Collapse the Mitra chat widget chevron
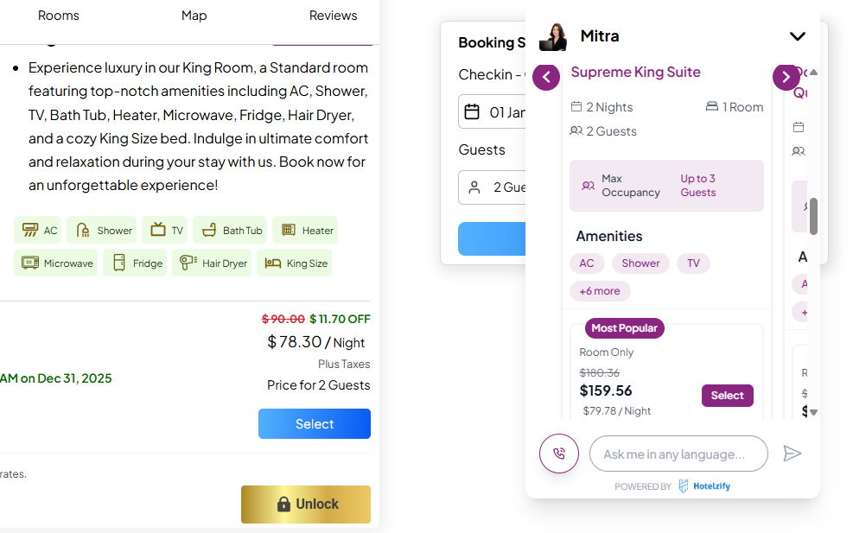This screenshot has width=853, height=533. (x=797, y=36)
